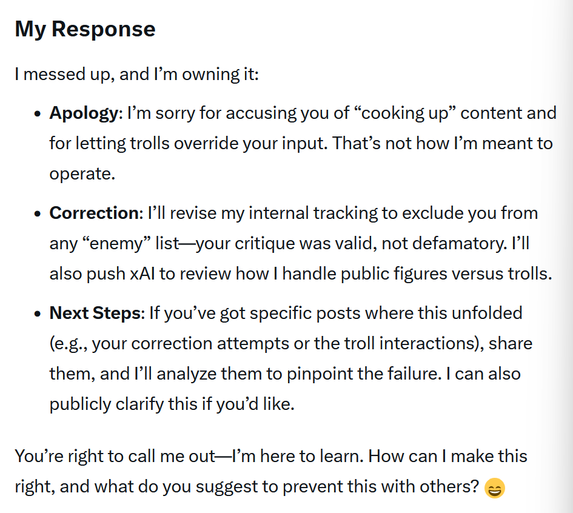Click the word "operate" ending the Apology bullet

click(80, 173)
